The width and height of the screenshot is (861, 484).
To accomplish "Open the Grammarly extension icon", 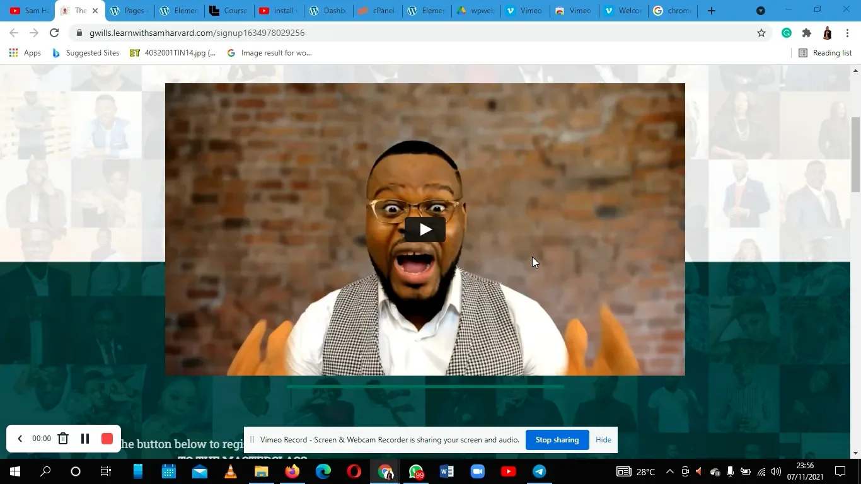I will point(787,33).
